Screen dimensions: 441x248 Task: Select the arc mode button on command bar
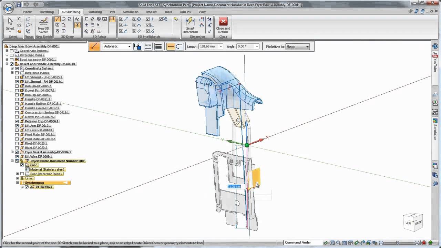pyautogui.click(x=179, y=46)
